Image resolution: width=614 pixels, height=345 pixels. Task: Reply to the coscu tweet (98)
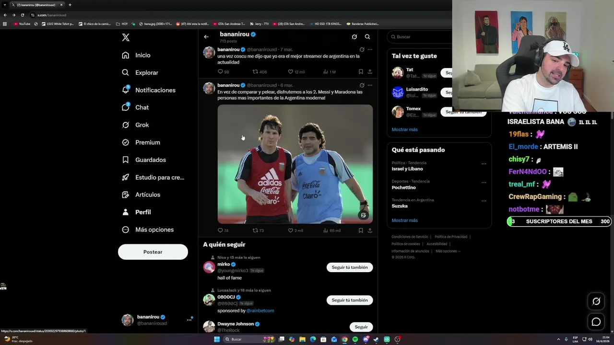224,72
